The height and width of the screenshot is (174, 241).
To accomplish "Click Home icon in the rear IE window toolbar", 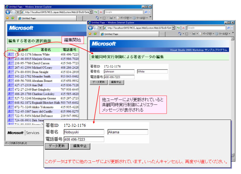I will pyautogui.click(x=97, y=18).
